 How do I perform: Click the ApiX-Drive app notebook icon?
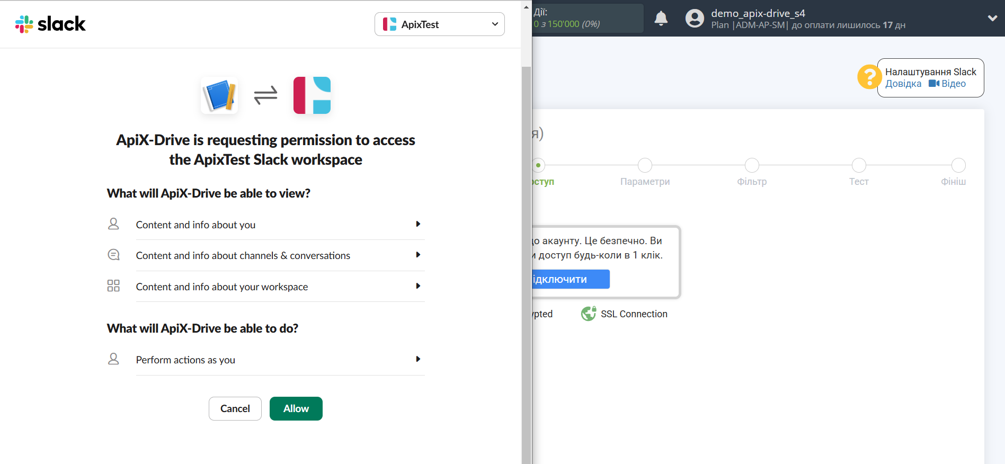(219, 95)
